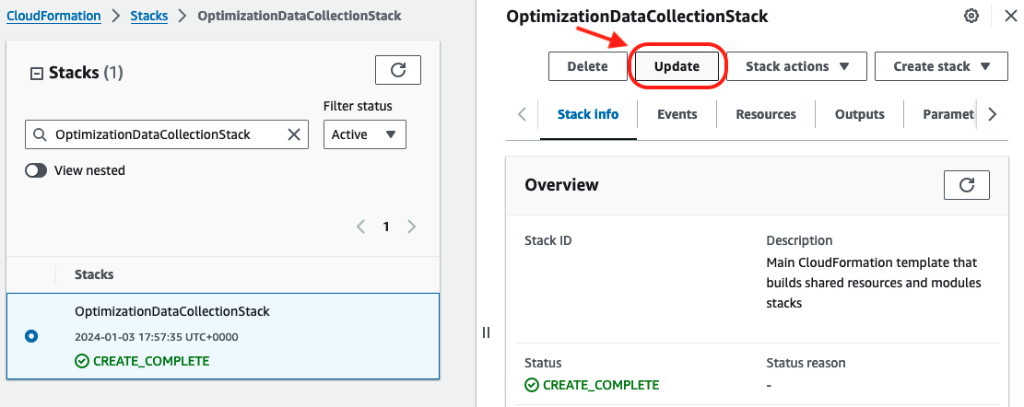Open the Stack actions dropdown
The image size is (1024, 407).
[x=796, y=66]
